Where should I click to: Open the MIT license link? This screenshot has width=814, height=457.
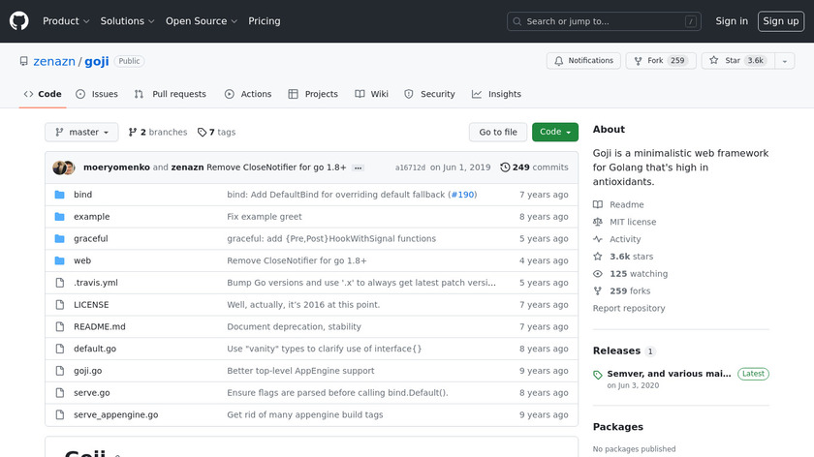[632, 222]
